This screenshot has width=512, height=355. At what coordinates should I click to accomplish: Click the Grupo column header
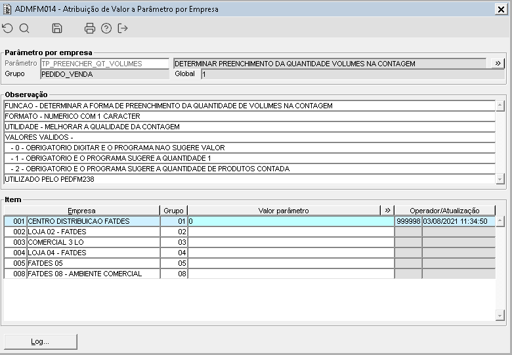tap(174, 211)
